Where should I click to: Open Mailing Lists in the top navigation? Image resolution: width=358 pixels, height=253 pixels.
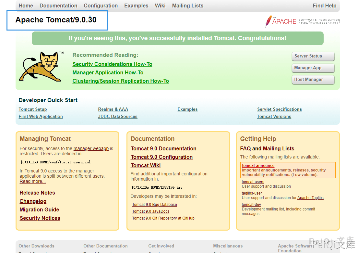pyautogui.click(x=188, y=6)
